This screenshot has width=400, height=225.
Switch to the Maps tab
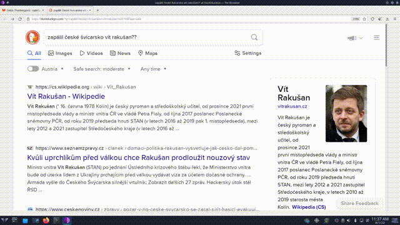tap(147, 53)
